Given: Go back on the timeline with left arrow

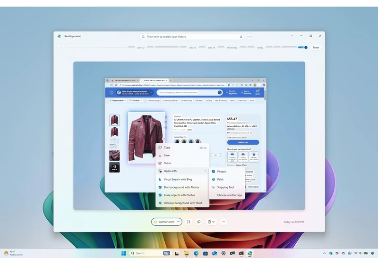Looking at the screenshot, I should coord(61,47).
